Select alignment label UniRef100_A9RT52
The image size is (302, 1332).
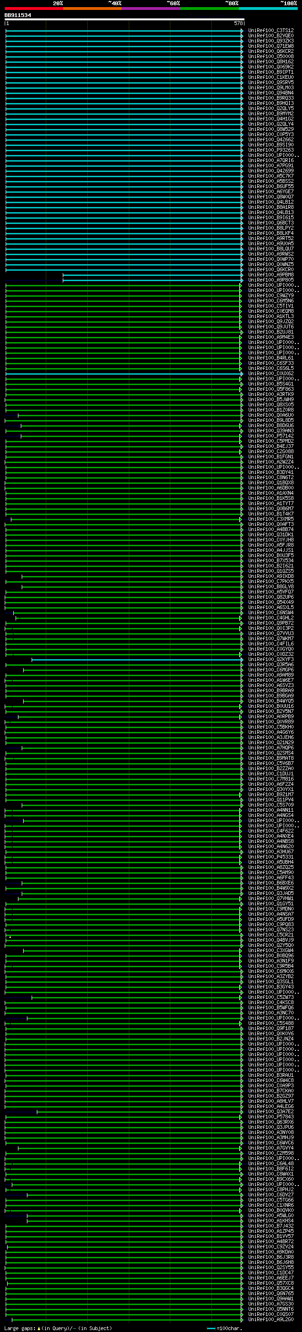(x=270, y=238)
